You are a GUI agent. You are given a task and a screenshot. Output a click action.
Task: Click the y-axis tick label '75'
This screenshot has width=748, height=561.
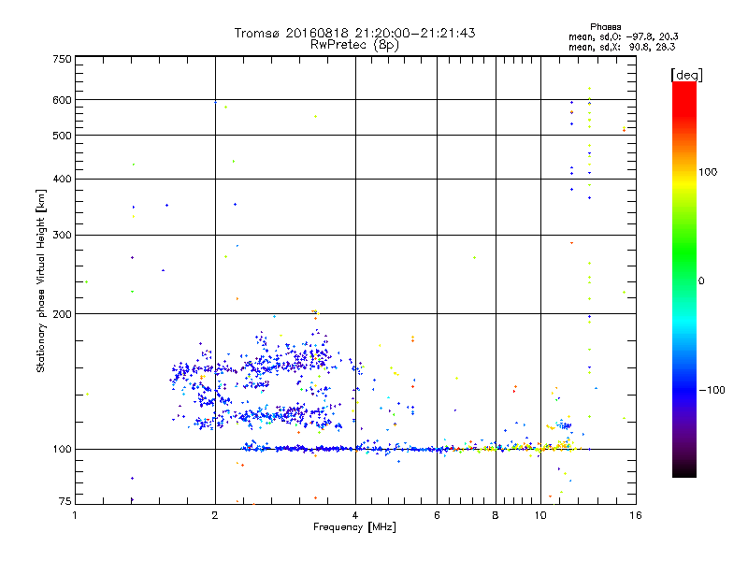pos(65,501)
